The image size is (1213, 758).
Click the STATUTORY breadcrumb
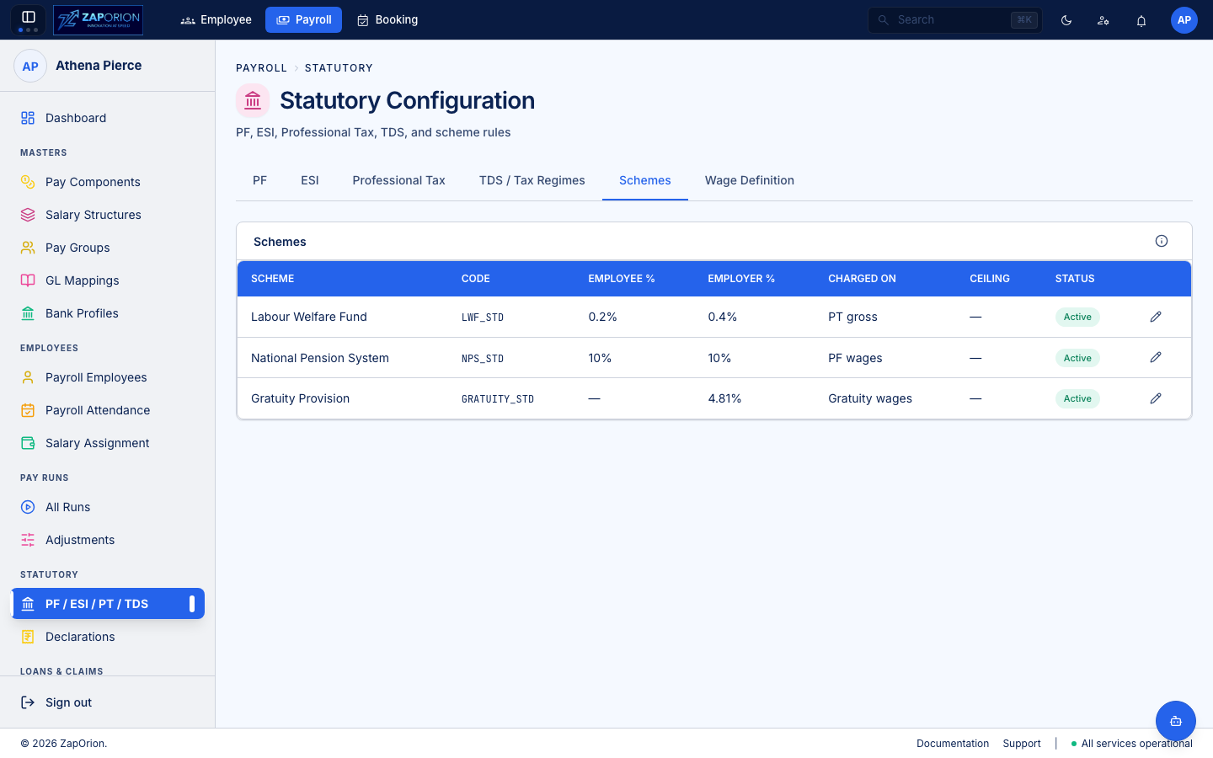click(x=339, y=68)
